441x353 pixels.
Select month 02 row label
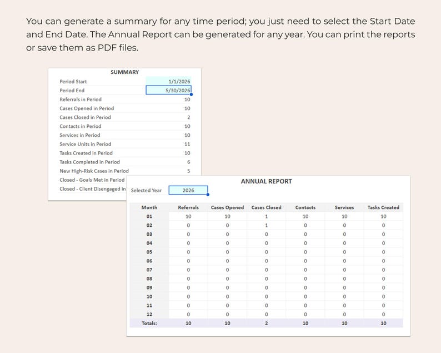click(x=149, y=225)
